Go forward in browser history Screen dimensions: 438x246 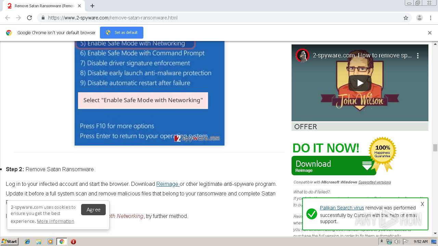(18, 18)
